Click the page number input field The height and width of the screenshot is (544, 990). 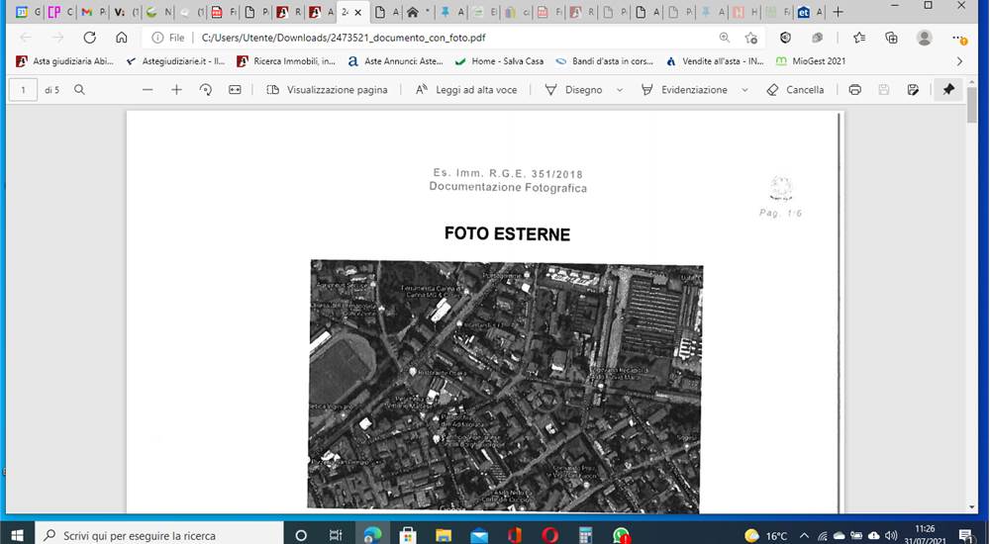click(24, 90)
